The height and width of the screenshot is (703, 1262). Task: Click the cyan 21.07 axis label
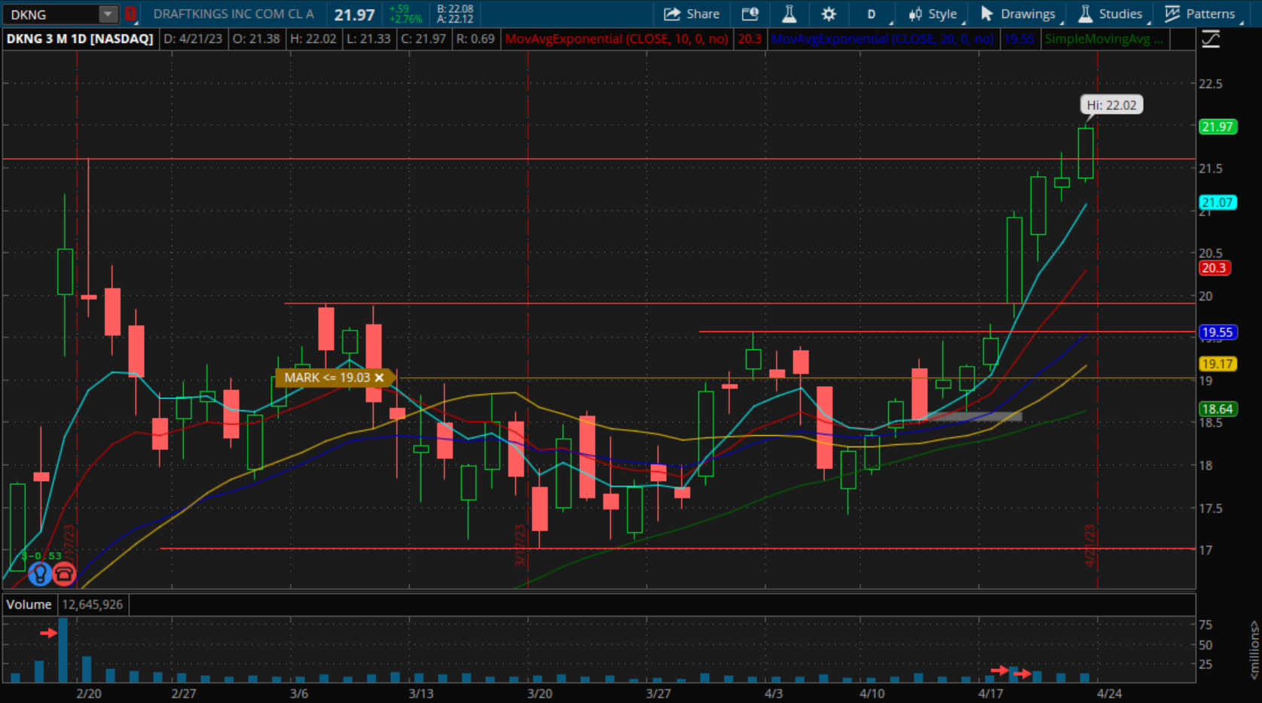click(x=1217, y=202)
